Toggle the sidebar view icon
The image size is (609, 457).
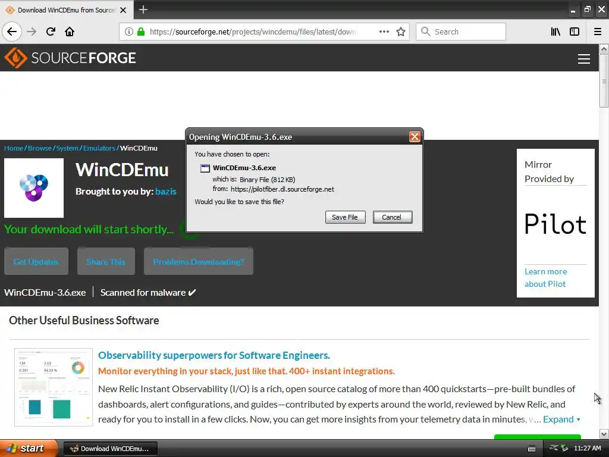click(x=575, y=32)
